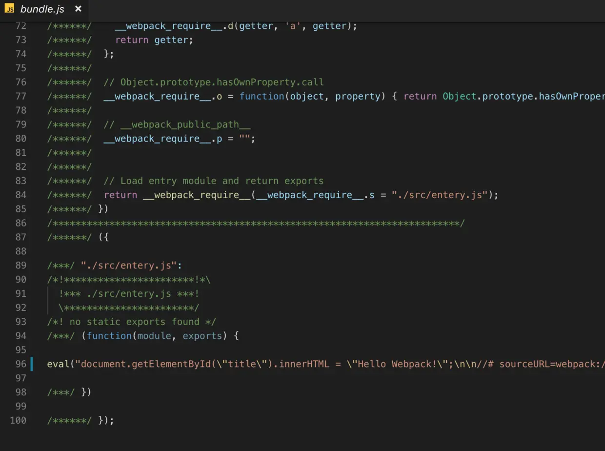Click the 'no static exports found' comment
The image size is (605, 451).
point(134,322)
